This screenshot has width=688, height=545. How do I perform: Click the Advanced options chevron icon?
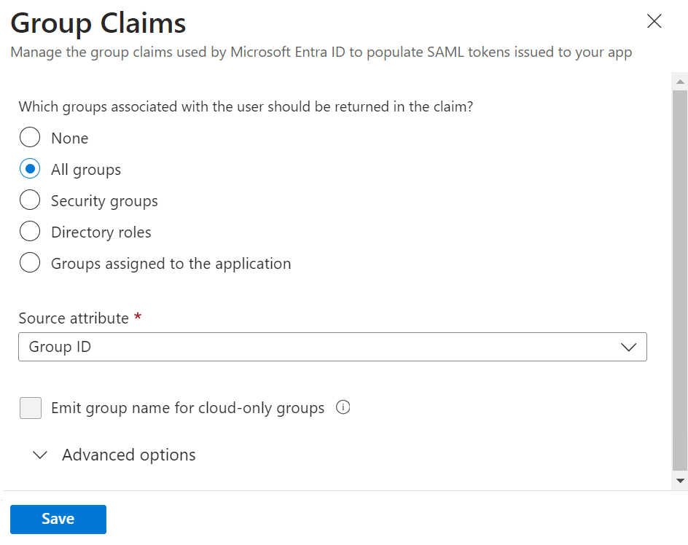pos(40,455)
